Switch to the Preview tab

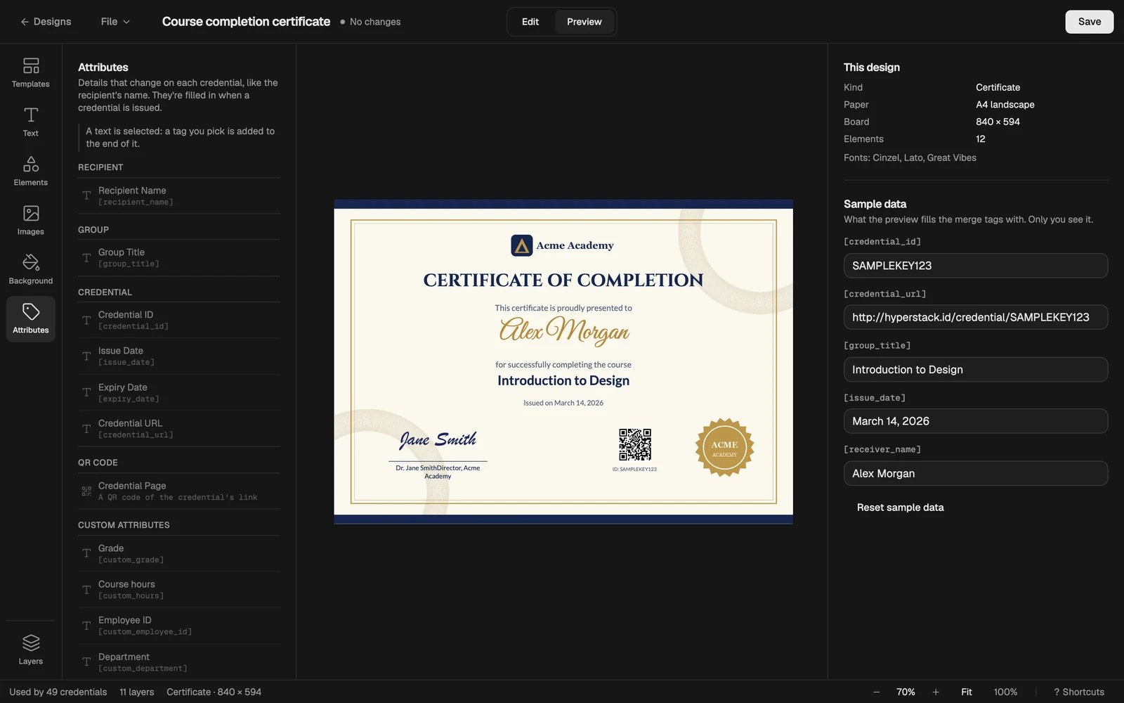point(584,22)
